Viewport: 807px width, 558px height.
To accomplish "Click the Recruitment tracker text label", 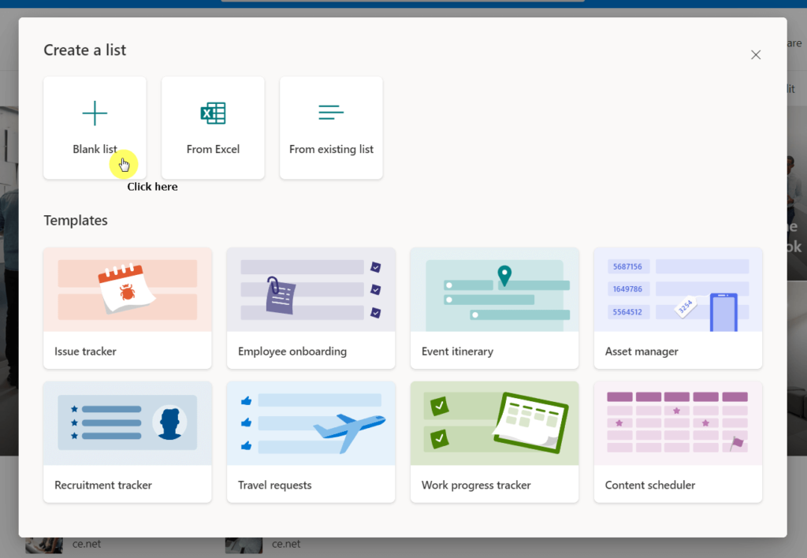I will coord(103,485).
